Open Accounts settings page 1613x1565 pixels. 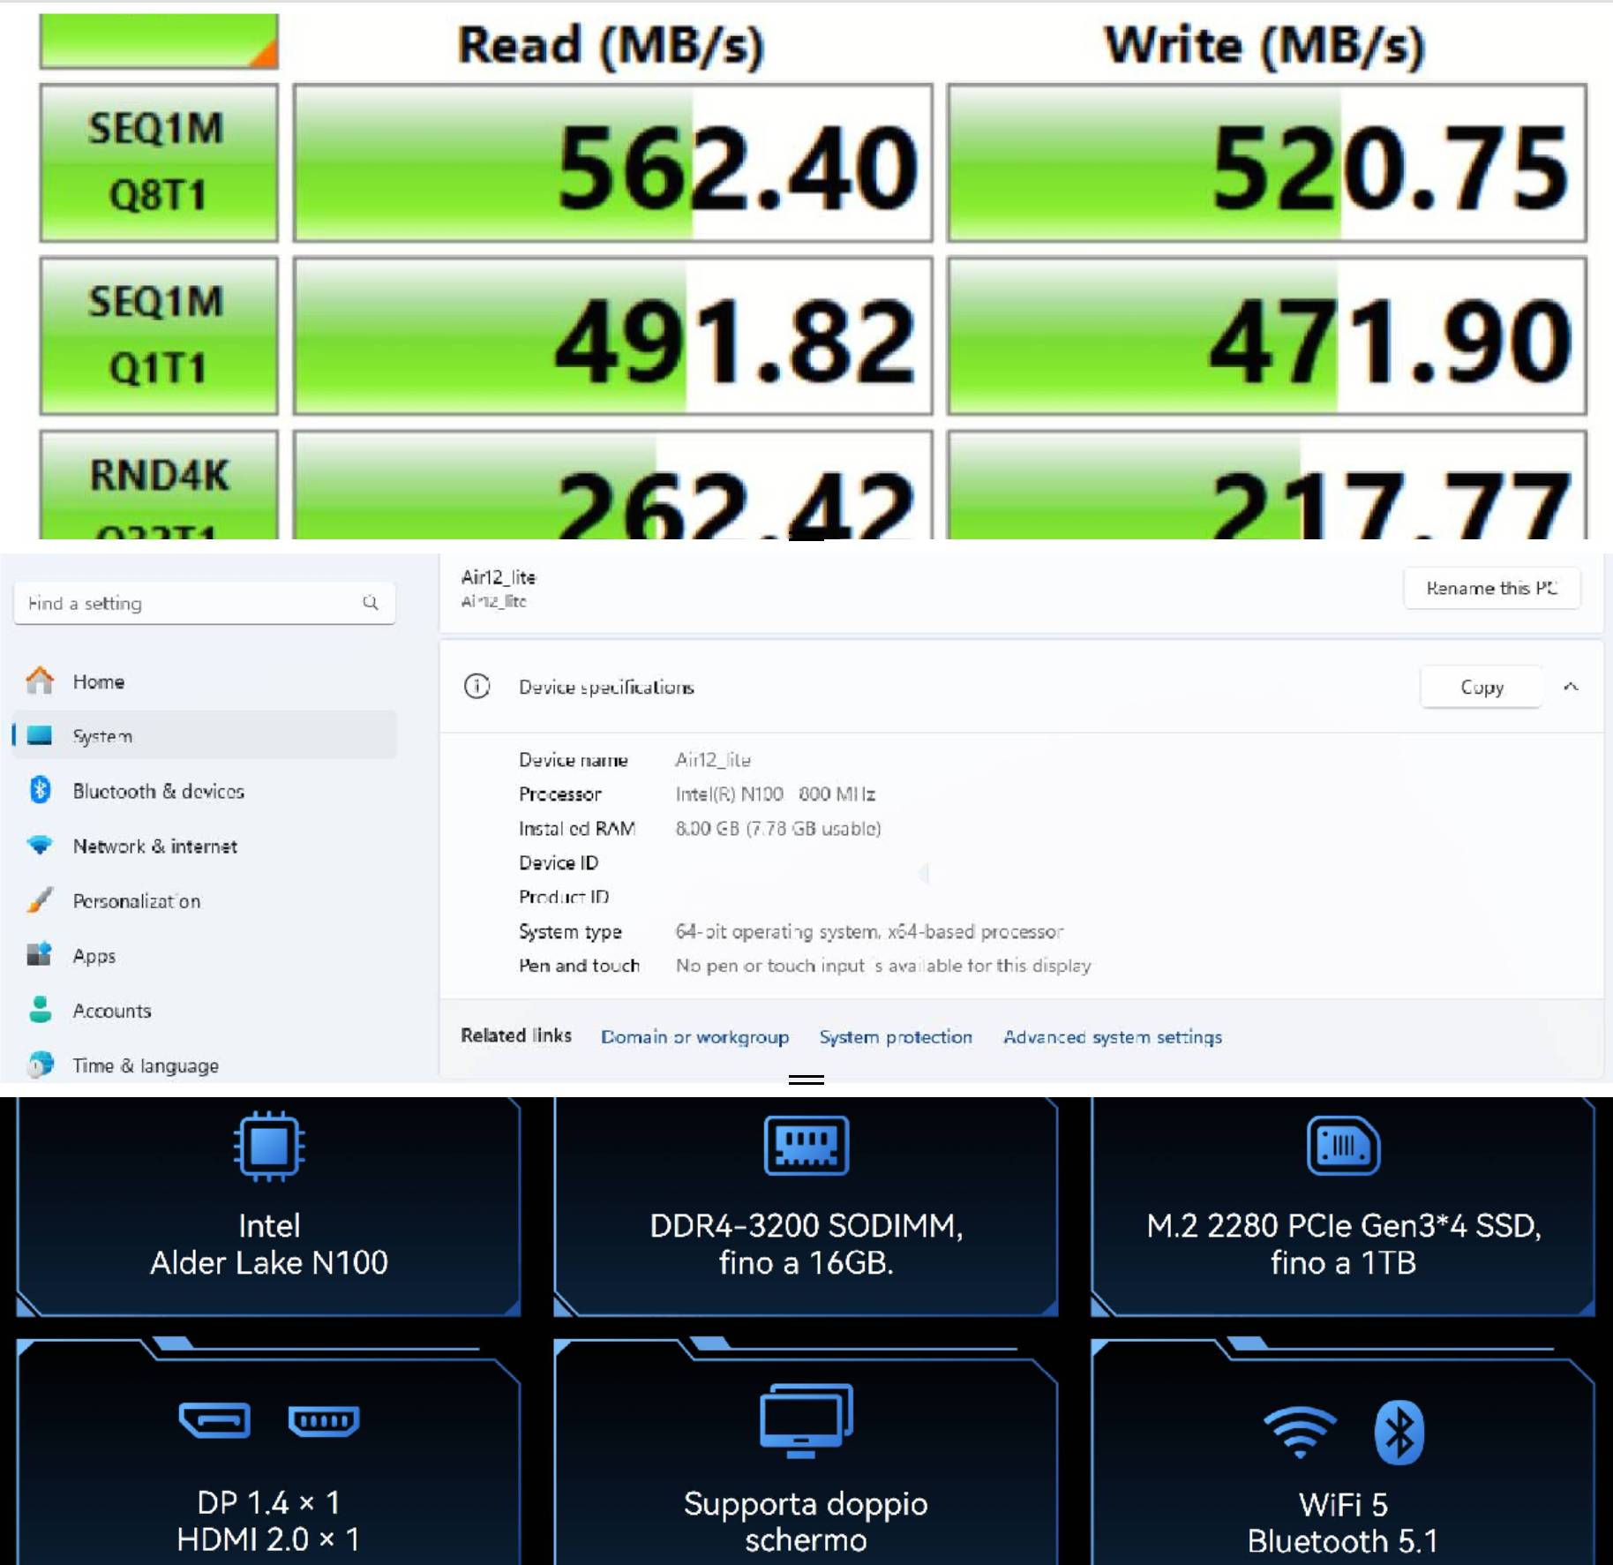click(112, 1011)
